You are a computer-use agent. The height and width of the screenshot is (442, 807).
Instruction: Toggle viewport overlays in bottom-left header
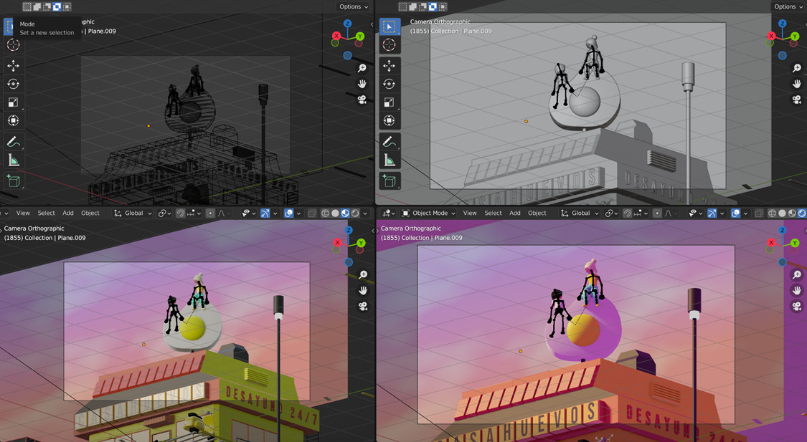point(288,213)
